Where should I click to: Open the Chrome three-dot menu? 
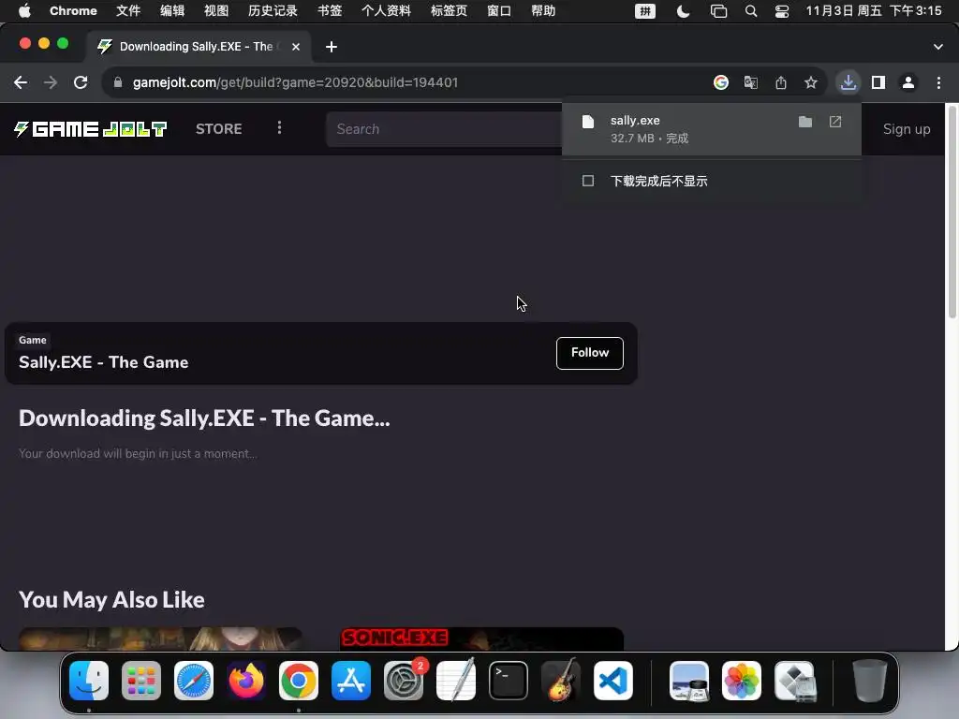(x=938, y=82)
